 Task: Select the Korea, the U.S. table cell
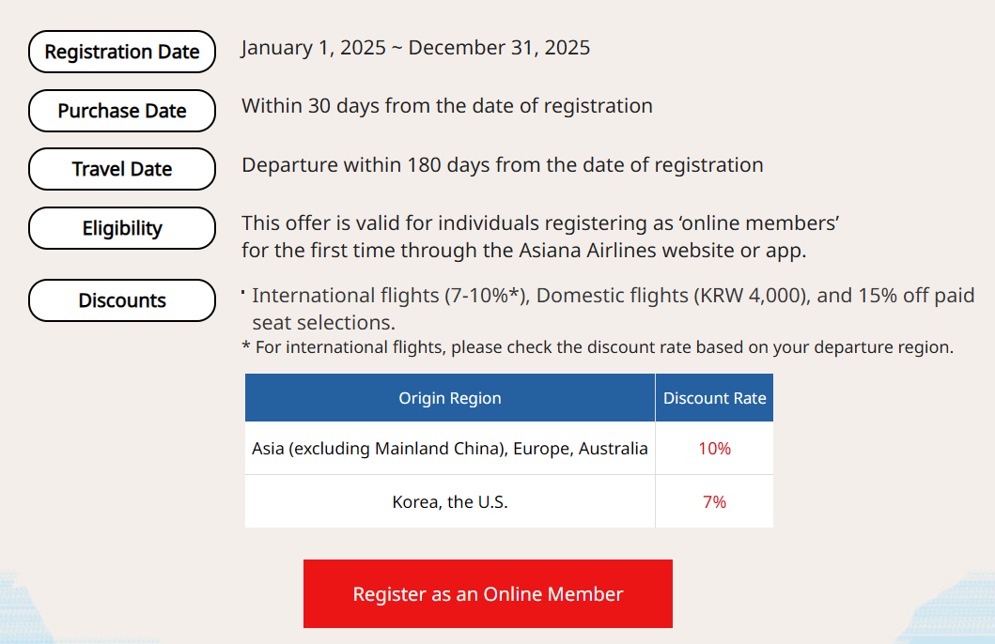pyautogui.click(x=450, y=502)
